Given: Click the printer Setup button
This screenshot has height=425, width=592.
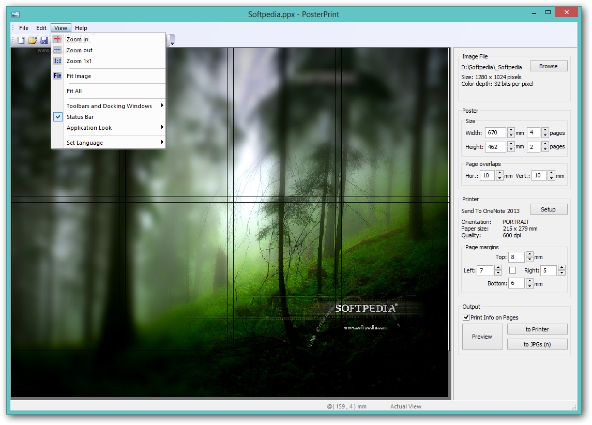Looking at the screenshot, I should click(548, 209).
